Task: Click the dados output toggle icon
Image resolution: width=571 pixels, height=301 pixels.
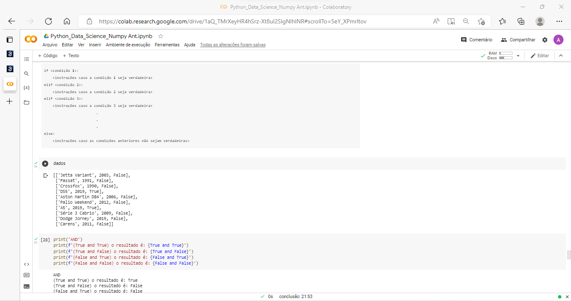Action: 46,176
